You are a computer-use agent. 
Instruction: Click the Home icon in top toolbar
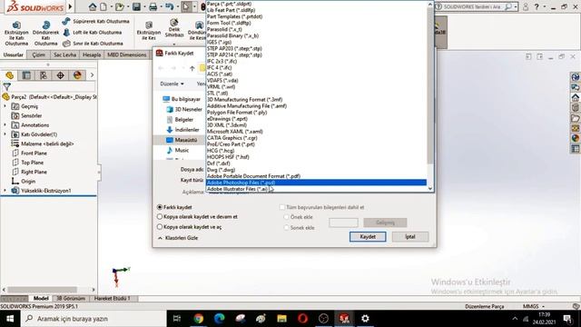[93, 6]
